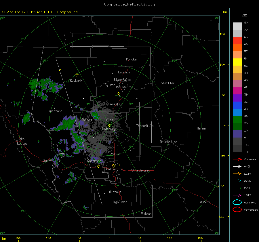This screenshot has width=259, height=242.
Task: Click the Didsbury city label
Action: 108,129
